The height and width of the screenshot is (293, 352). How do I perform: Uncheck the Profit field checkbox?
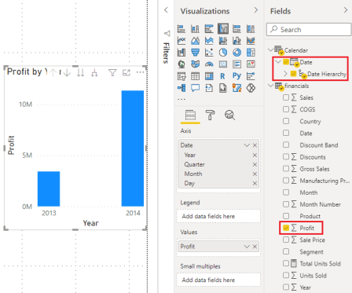pos(286,228)
